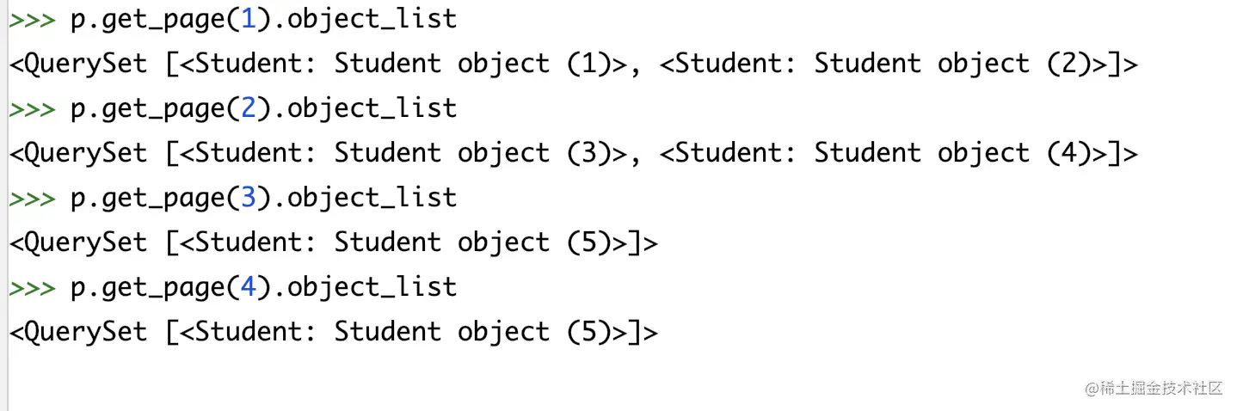Click the prompt arrows before get_page(1)
The width and height of the screenshot is (1237, 411).
click(33, 20)
